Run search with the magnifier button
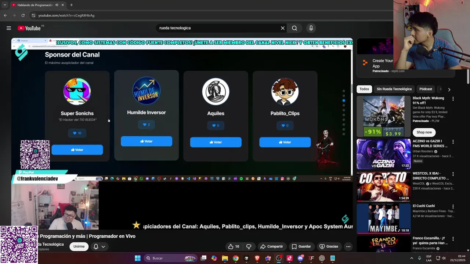Screen dimensions: 470x264 pos(294,28)
